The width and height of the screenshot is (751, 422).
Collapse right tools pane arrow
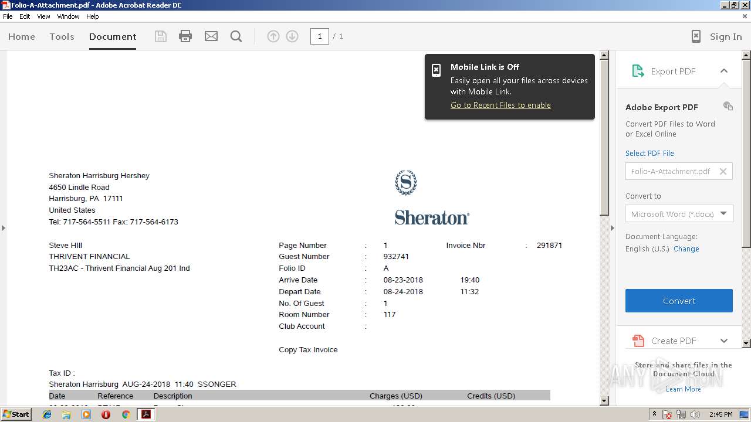point(613,228)
